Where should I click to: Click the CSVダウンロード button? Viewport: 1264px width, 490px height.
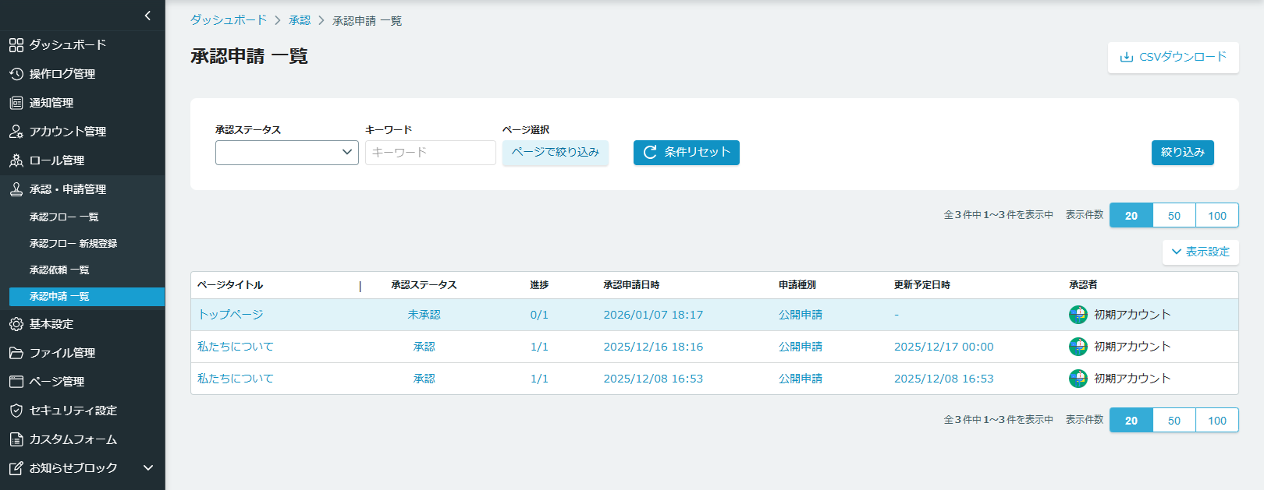(1173, 58)
